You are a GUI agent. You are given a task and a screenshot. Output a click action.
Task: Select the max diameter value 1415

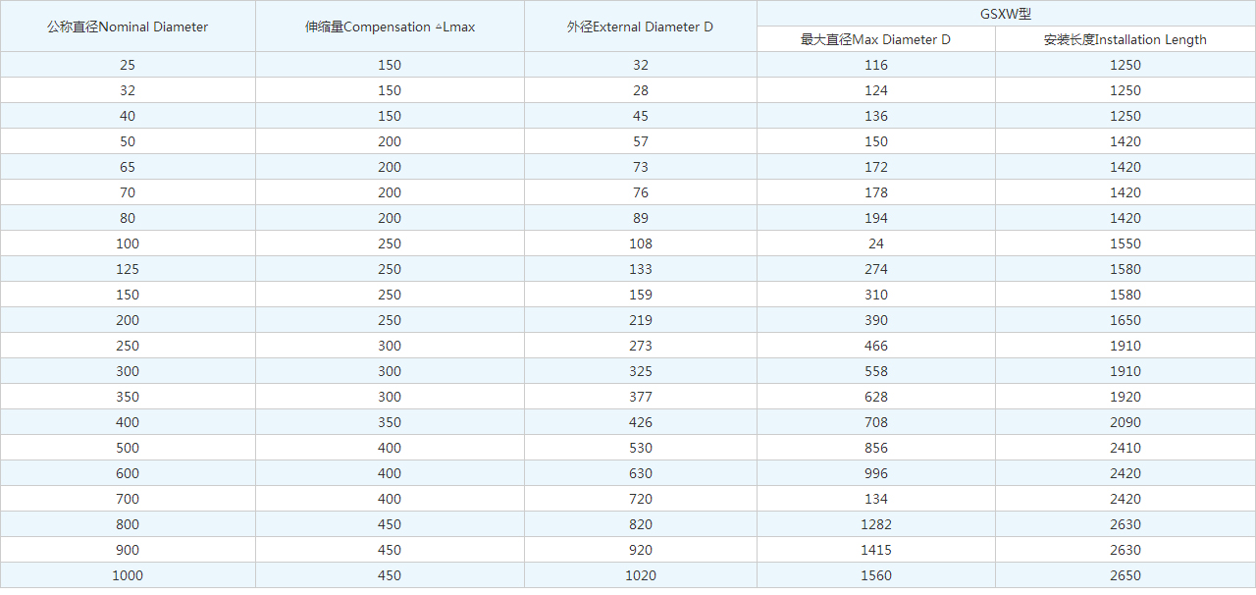coord(875,550)
